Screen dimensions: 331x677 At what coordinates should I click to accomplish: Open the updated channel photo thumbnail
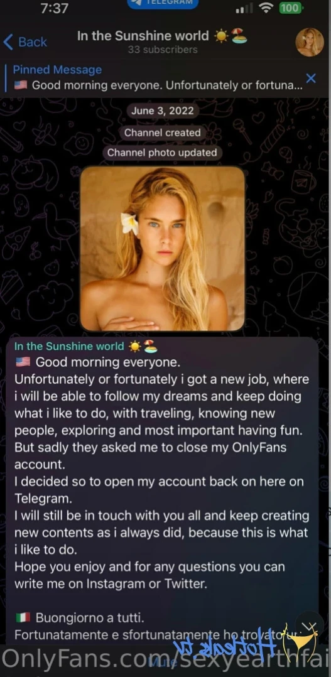[162, 249]
